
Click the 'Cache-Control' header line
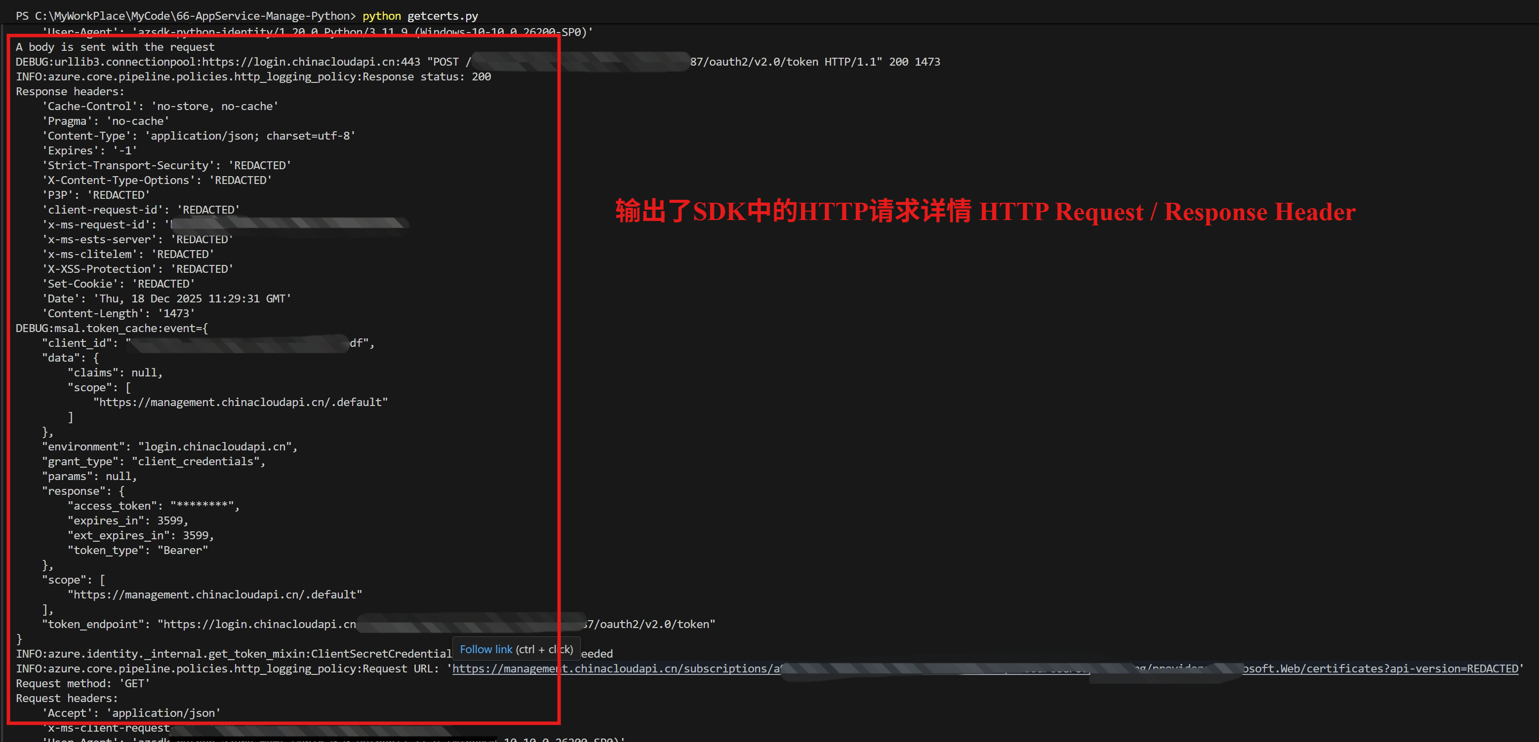click(x=160, y=106)
